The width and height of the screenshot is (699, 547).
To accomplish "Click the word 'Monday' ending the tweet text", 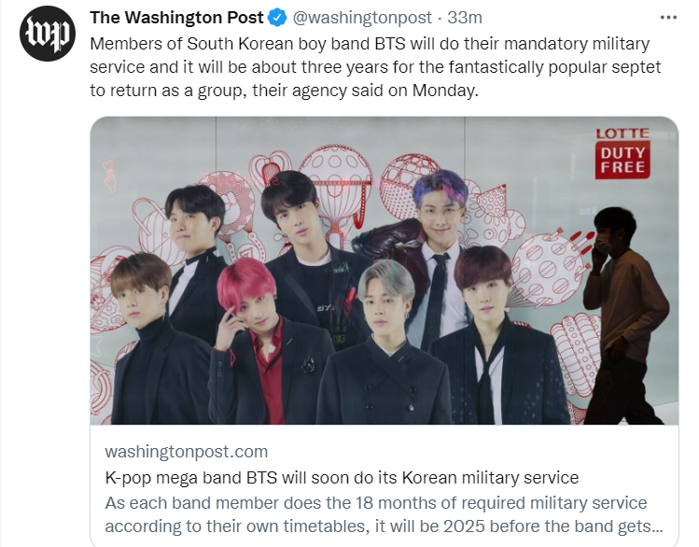I will click(444, 91).
